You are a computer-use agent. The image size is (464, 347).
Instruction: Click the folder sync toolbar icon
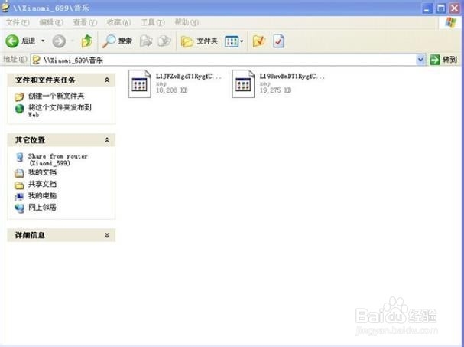(x=258, y=41)
